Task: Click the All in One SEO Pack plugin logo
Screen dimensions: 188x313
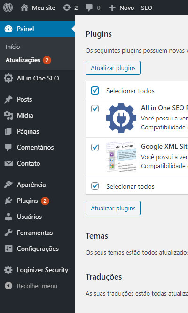Action: 121,118
